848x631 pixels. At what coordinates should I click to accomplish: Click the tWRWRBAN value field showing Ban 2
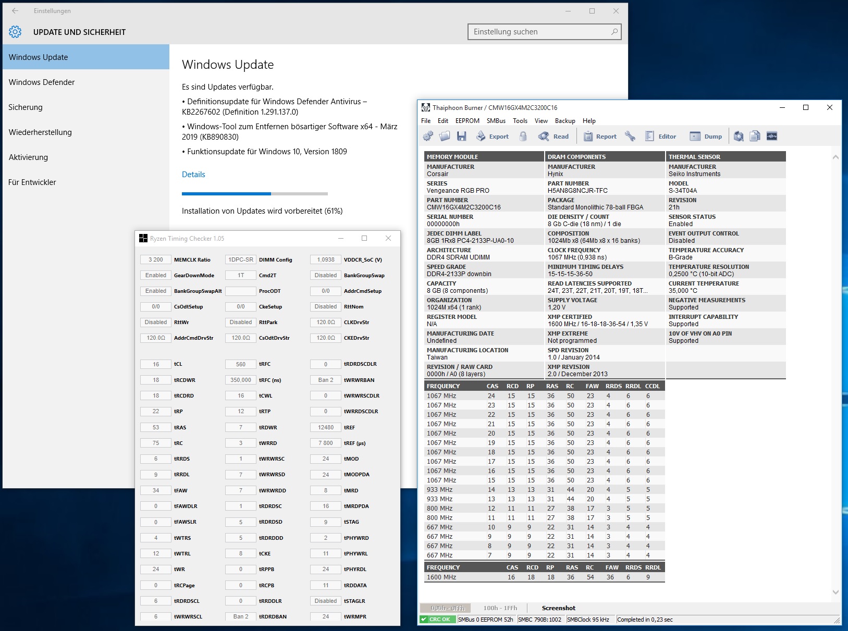tap(326, 380)
